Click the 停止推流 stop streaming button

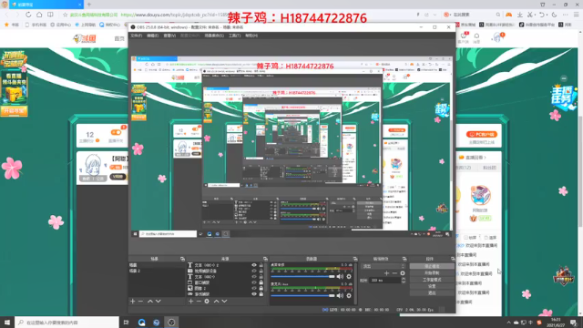tap(432, 266)
